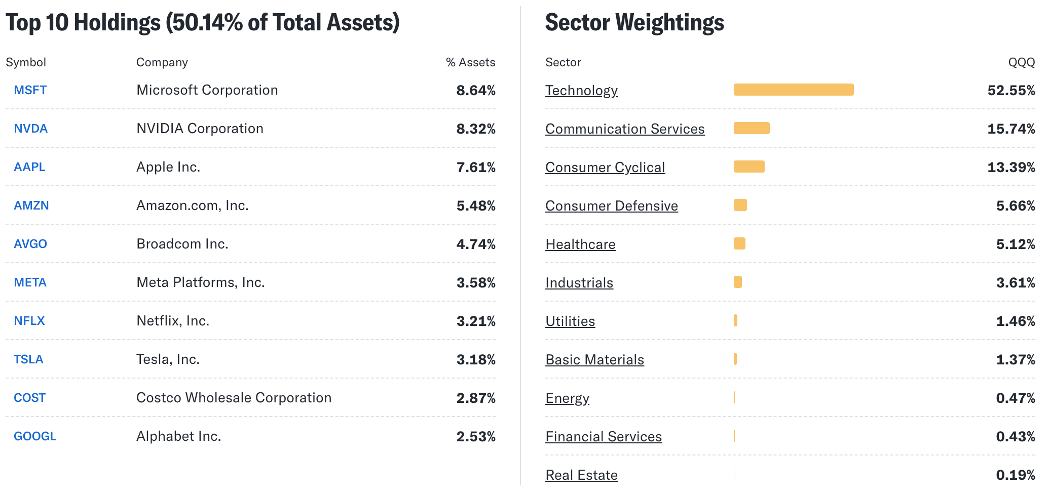Open the NVDA ticker link
This screenshot has width=1048, height=497.
pyautogui.click(x=30, y=128)
